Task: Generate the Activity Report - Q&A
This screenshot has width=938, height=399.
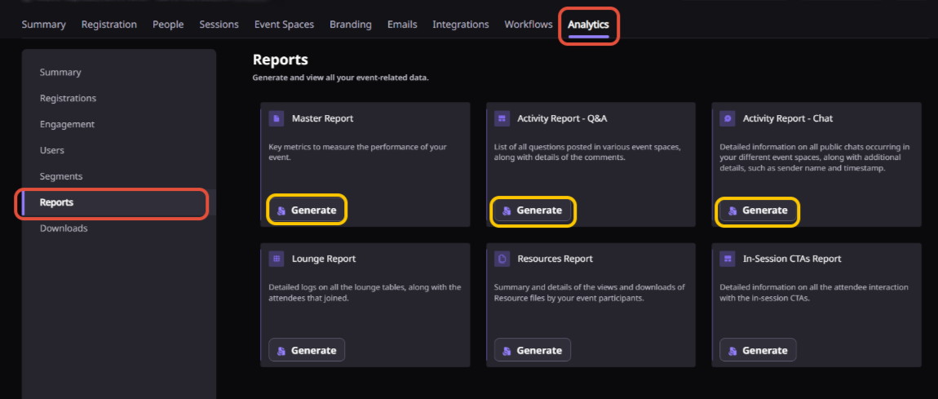Action: 533,210
